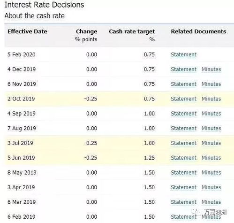
Task: Open the 3 Apr 2019 Minutes link
Action: click(211, 187)
